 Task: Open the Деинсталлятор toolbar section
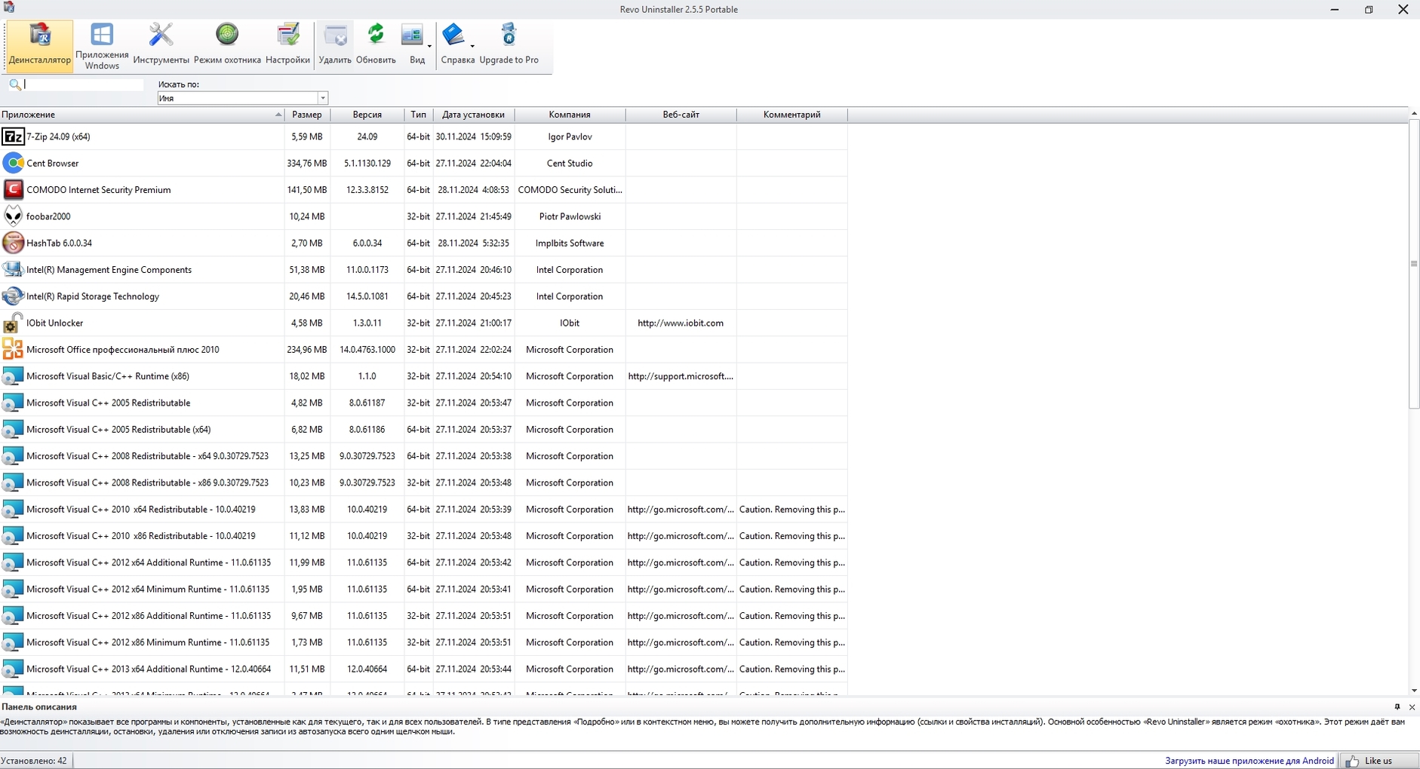40,46
